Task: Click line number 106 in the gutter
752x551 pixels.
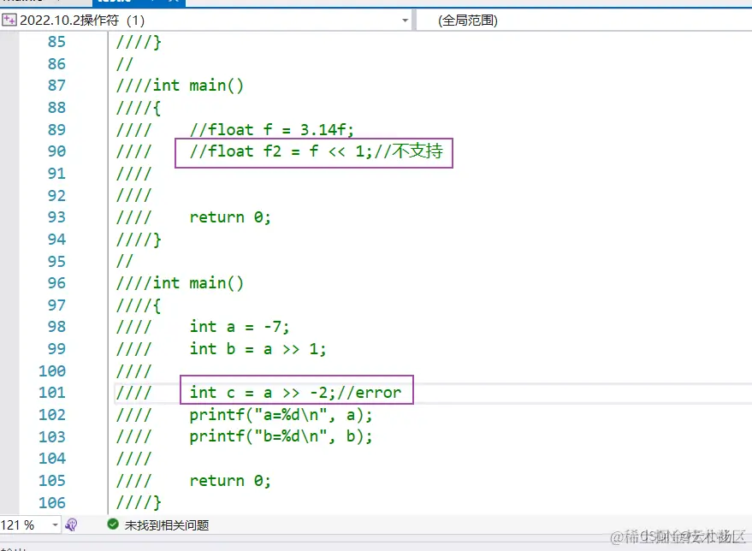Action: click(52, 502)
